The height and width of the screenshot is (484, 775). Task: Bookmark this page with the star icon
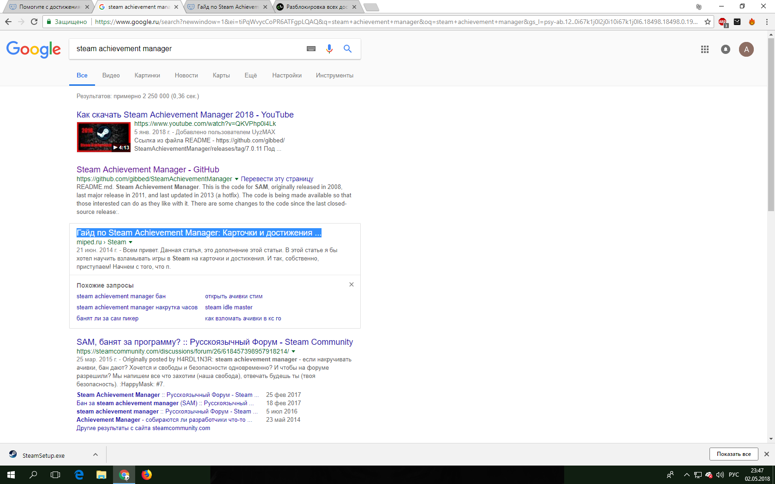pos(708,22)
